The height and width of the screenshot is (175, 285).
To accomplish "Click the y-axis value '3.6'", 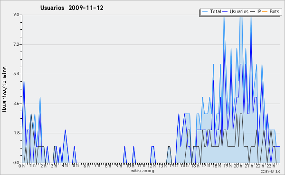I will [16, 104].
